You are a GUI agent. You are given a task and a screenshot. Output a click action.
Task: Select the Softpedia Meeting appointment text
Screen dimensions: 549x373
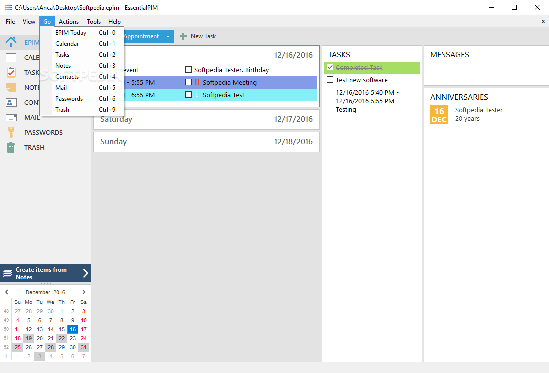pyautogui.click(x=230, y=82)
